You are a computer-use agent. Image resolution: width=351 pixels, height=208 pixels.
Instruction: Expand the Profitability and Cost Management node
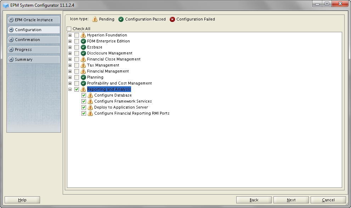pyautogui.click(x=70, y=83)
